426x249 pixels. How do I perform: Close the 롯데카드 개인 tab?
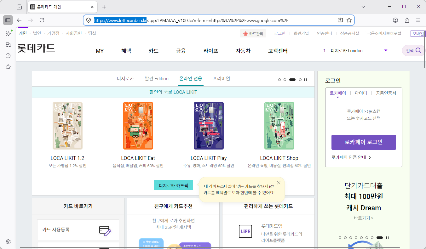coord(92,7)
